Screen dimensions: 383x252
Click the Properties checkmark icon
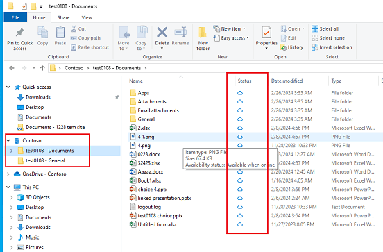pos(266,33)
